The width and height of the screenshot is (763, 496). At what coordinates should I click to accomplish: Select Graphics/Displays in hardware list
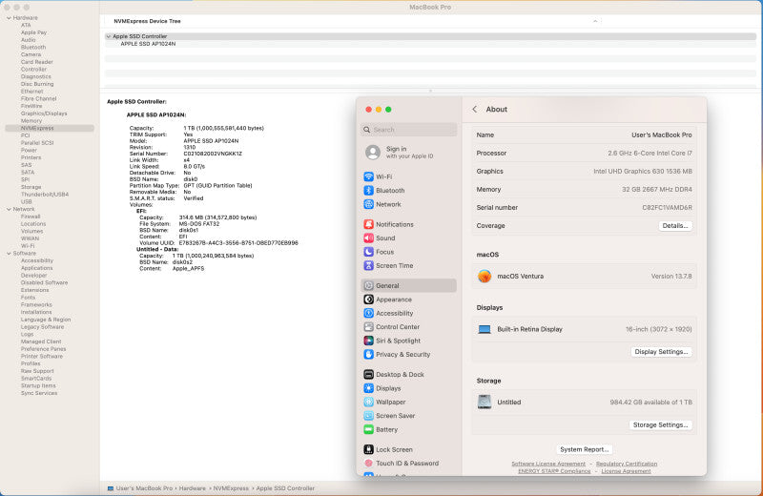click(x=44, y=114)
